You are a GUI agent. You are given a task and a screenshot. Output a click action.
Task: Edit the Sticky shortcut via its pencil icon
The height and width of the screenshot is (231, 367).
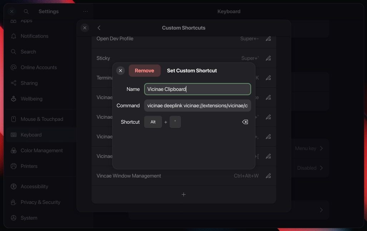[x=269, y=58]
